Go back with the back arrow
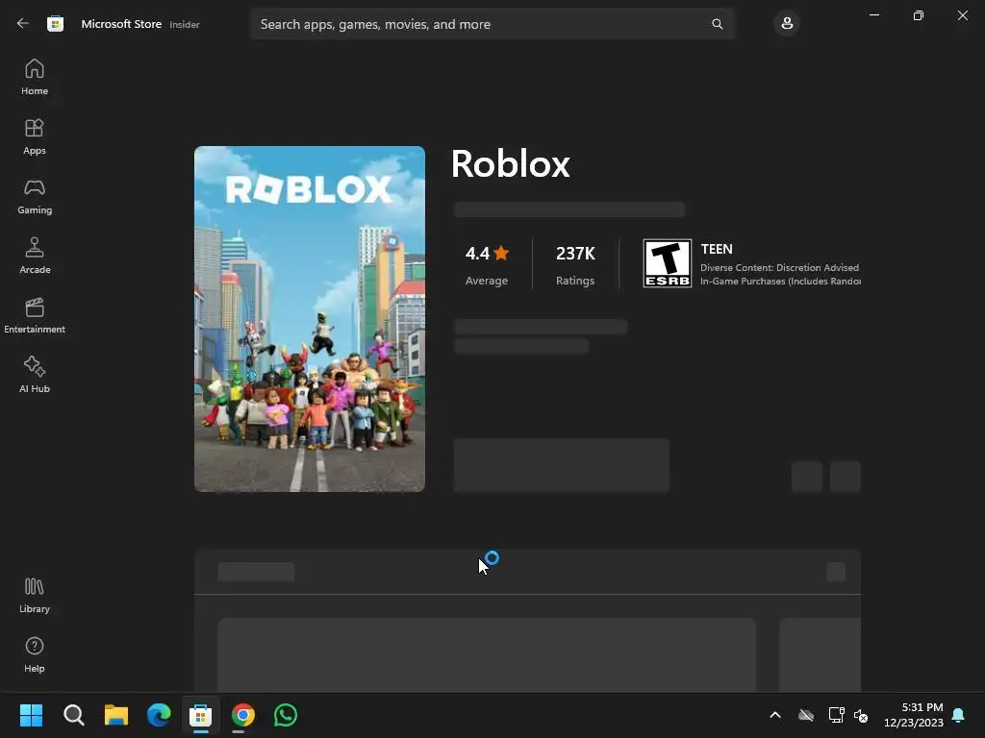This screenshot has width=985, height=738. click(x=23, y=24)
